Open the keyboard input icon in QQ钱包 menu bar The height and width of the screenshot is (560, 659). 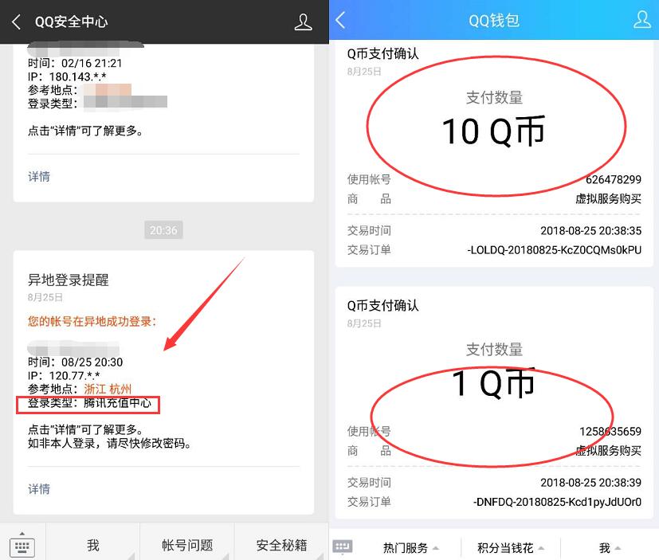pyautogui.click(x=343, y=545)
